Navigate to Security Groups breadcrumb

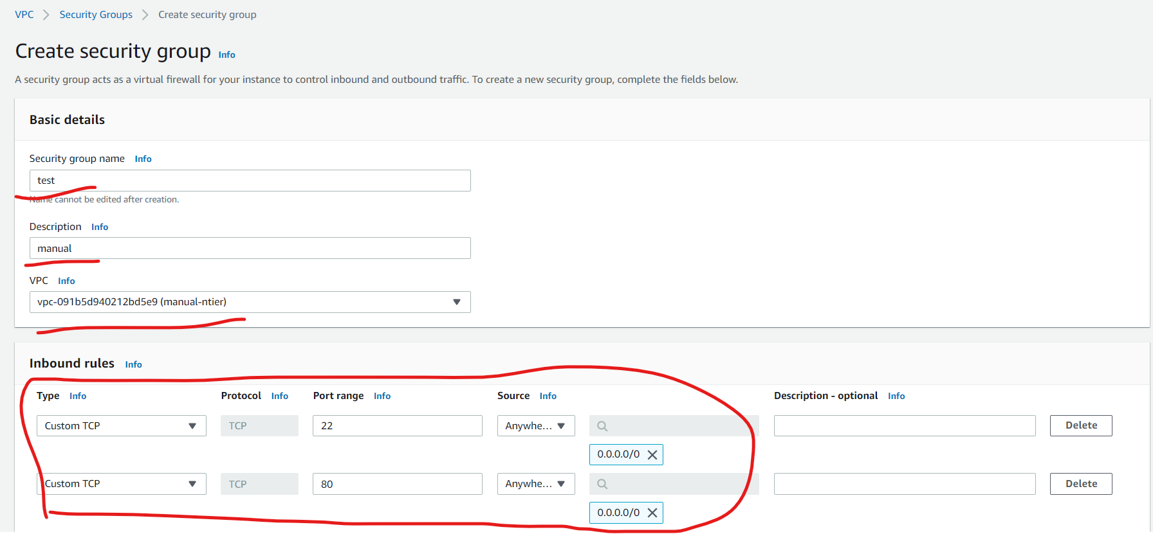click(x=96, y=14)
